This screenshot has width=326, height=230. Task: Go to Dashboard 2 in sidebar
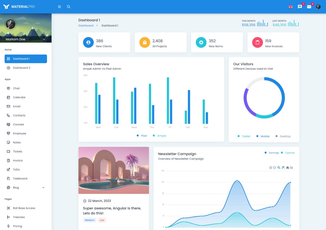pos(22,68)
